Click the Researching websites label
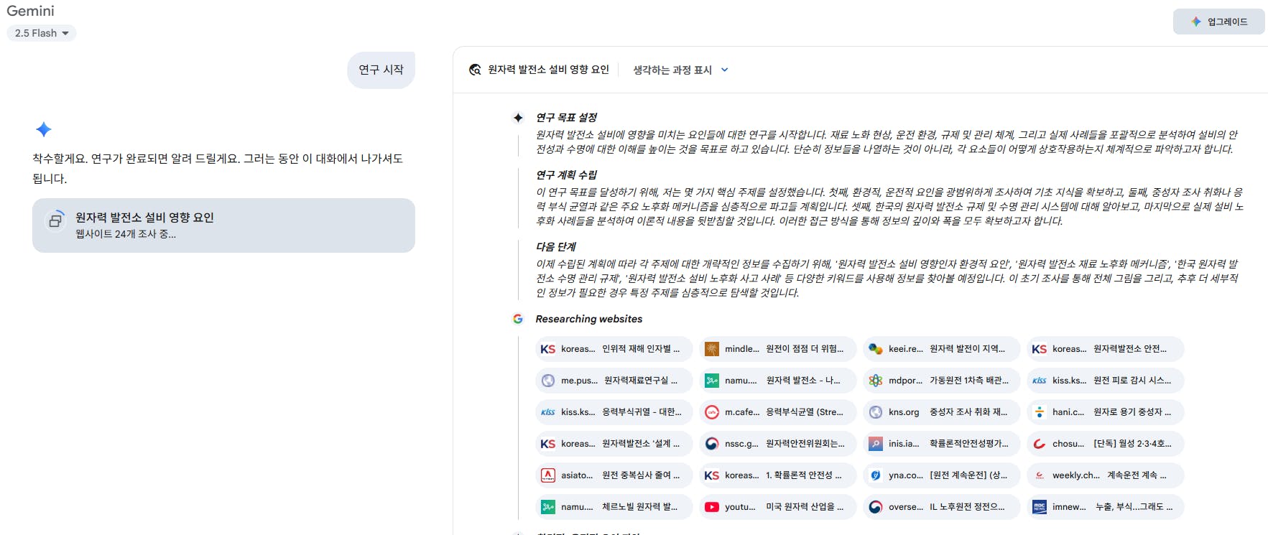This screenshot has width=1268, height=535. [x=589, y=319]
